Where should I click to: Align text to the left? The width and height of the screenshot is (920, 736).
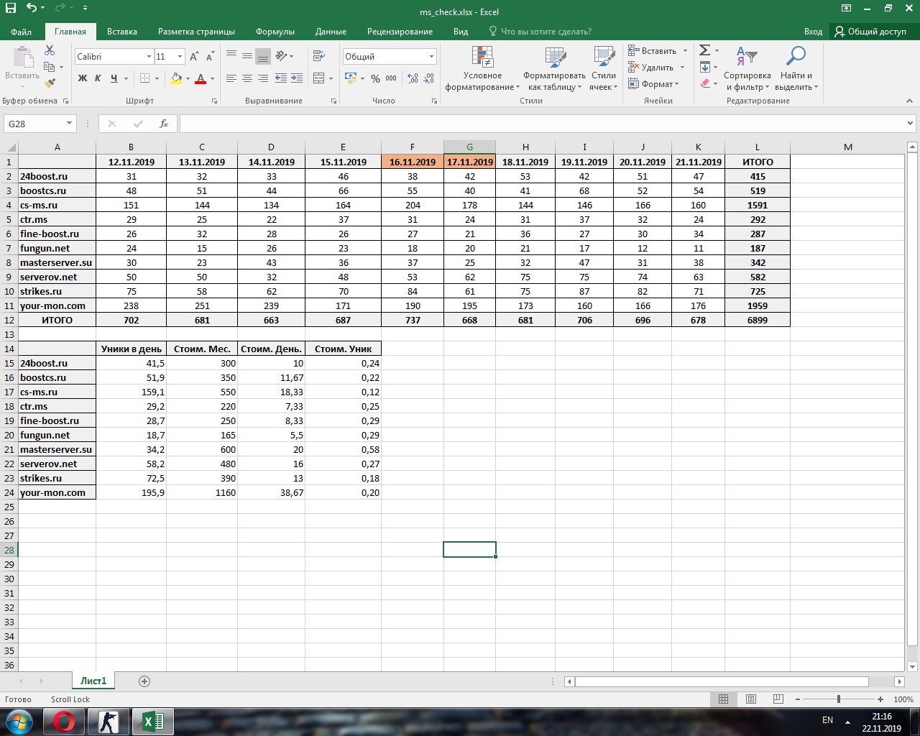231,78
